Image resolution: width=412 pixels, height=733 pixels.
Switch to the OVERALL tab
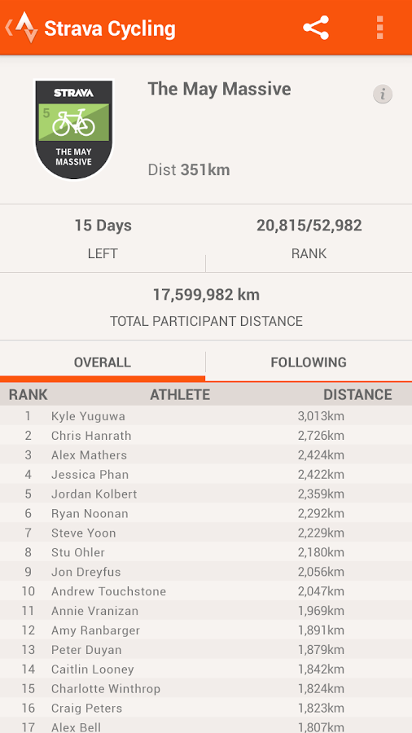(x=103, y=362)
